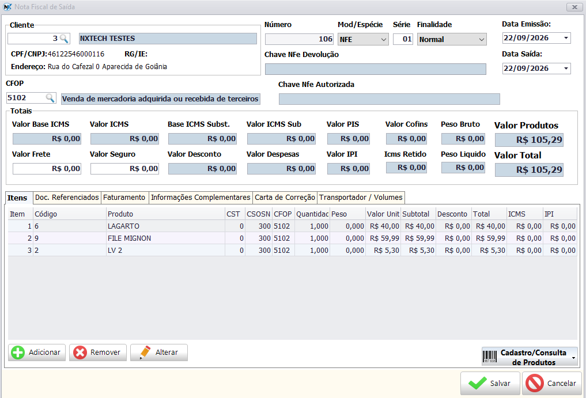Click the barcode icon for product lookup
Image resolution: width=586 pixels, height=398 pixels.
pos(490,356)
